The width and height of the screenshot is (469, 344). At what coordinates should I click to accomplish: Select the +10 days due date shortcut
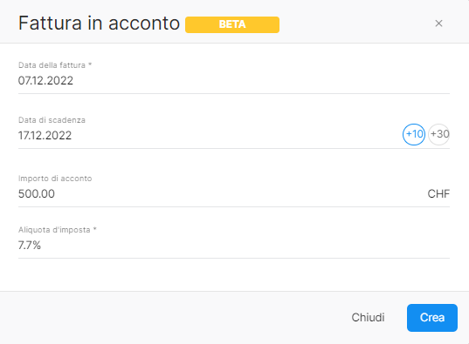tap(414, 134)
